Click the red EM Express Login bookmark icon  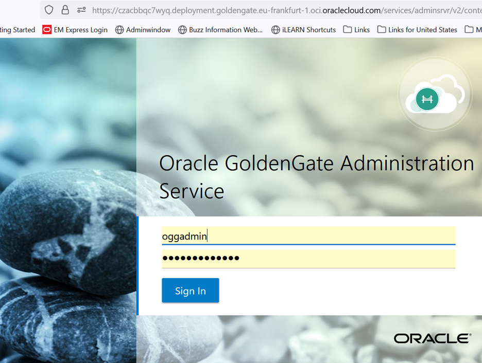click(47, 29)
